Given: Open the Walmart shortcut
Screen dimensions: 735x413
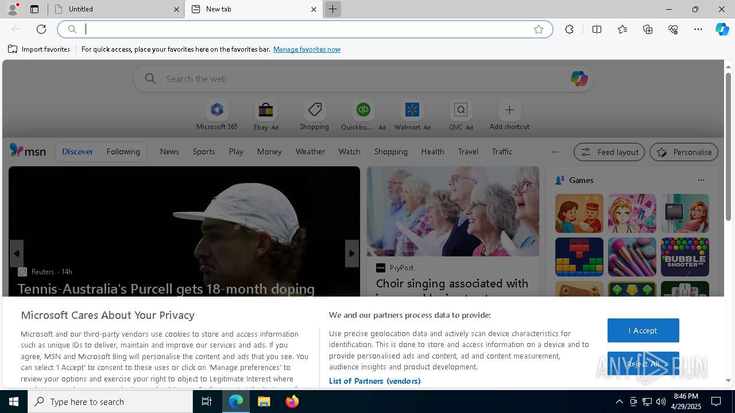Looking at the screenshot, I should [412, 115].
